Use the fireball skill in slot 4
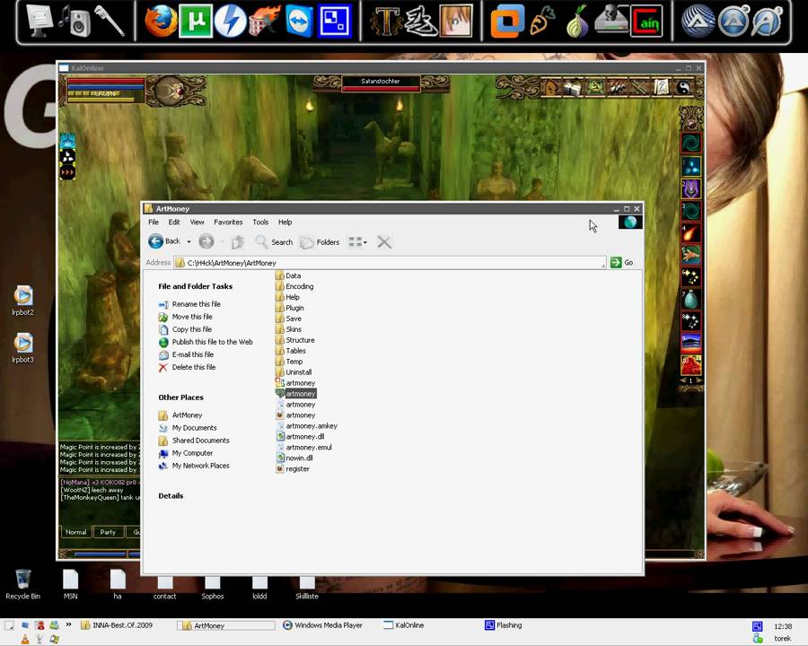The width and height of the screenshot is (808, 646). pos(691,233)
